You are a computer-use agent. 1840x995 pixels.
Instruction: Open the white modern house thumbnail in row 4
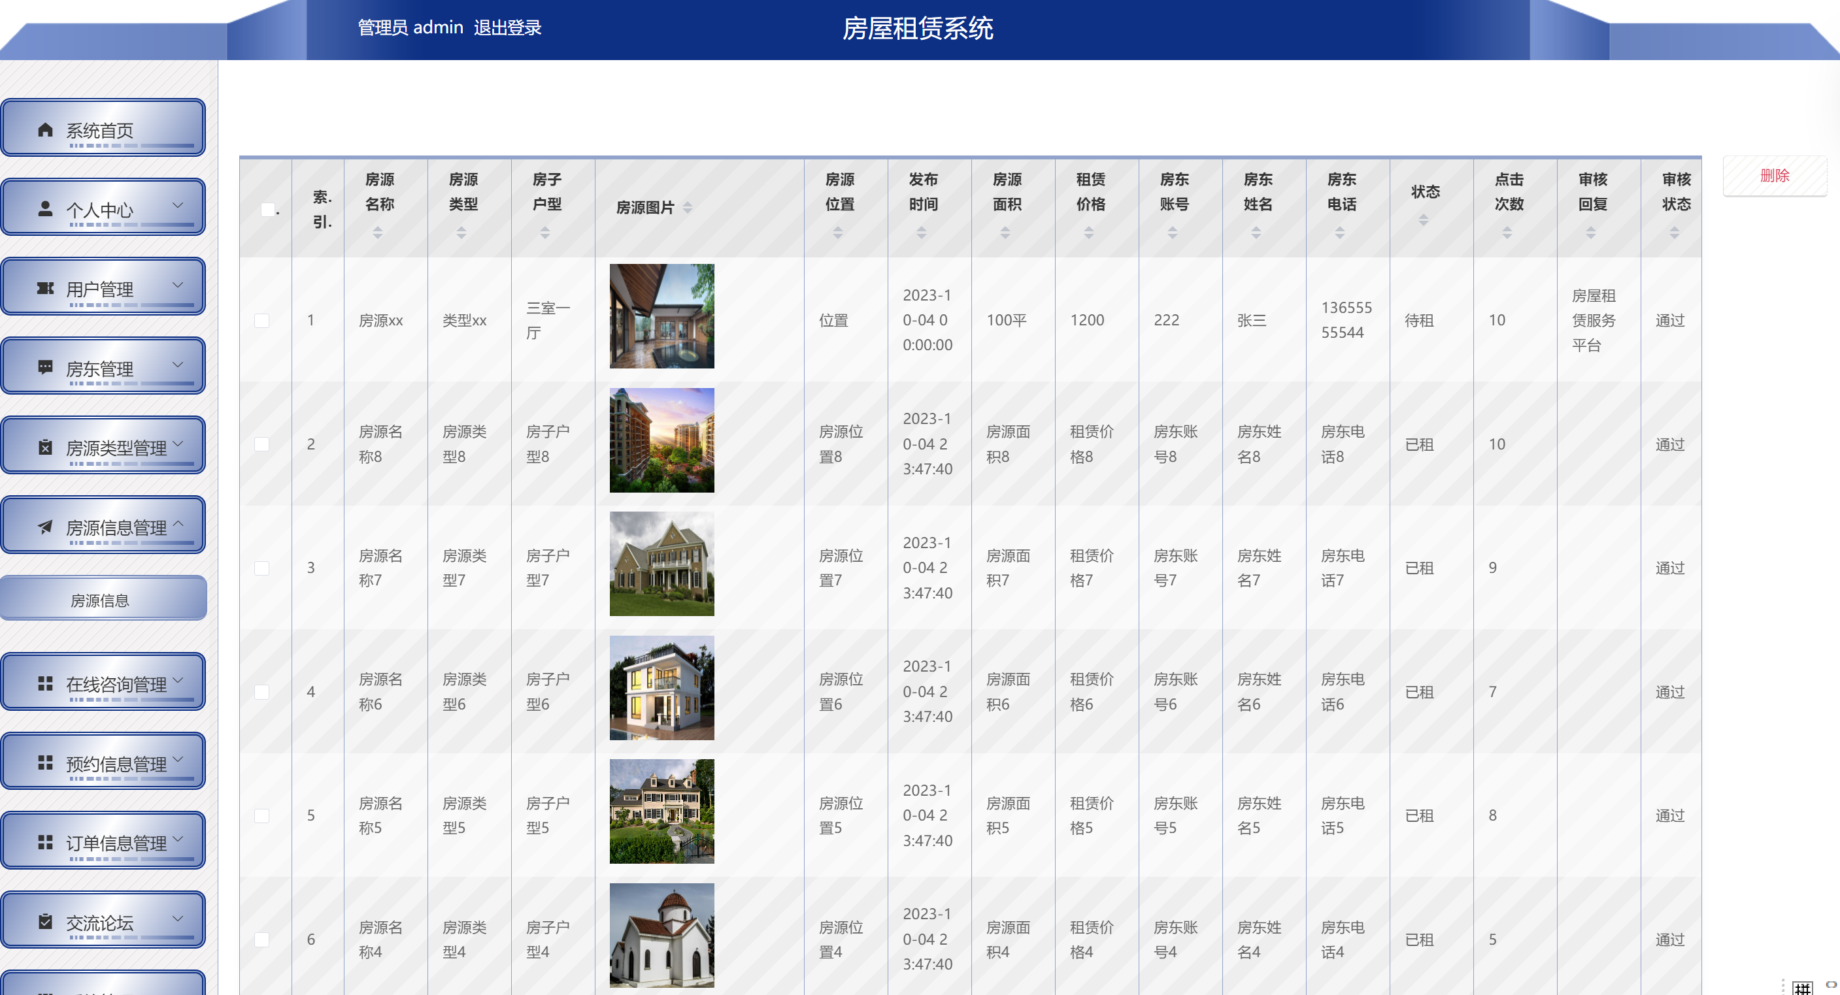661,688
